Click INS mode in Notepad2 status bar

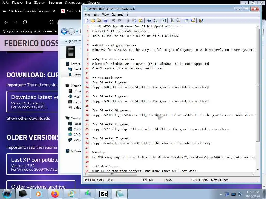(205, 180)
